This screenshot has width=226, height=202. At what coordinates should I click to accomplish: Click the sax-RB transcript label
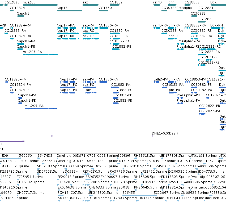(x=89, y=36)
